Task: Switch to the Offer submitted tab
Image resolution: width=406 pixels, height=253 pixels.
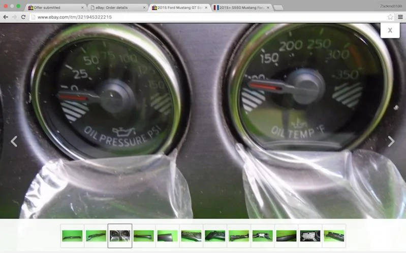Action: (x=55, y=8)
